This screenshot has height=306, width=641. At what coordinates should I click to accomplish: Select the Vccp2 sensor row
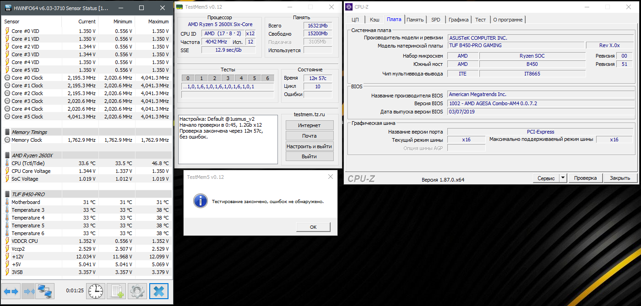click(x=87, y=249)
